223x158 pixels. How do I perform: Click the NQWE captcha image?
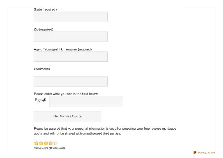click(41, 100)
